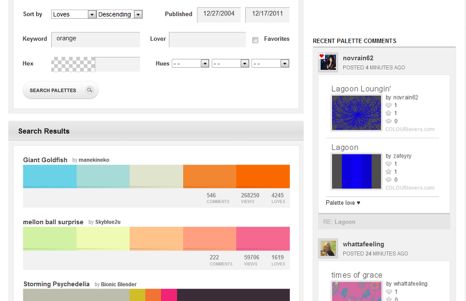Click the Search Palettes button
This screenshot has height=301, width=466.
click(61, 90)
